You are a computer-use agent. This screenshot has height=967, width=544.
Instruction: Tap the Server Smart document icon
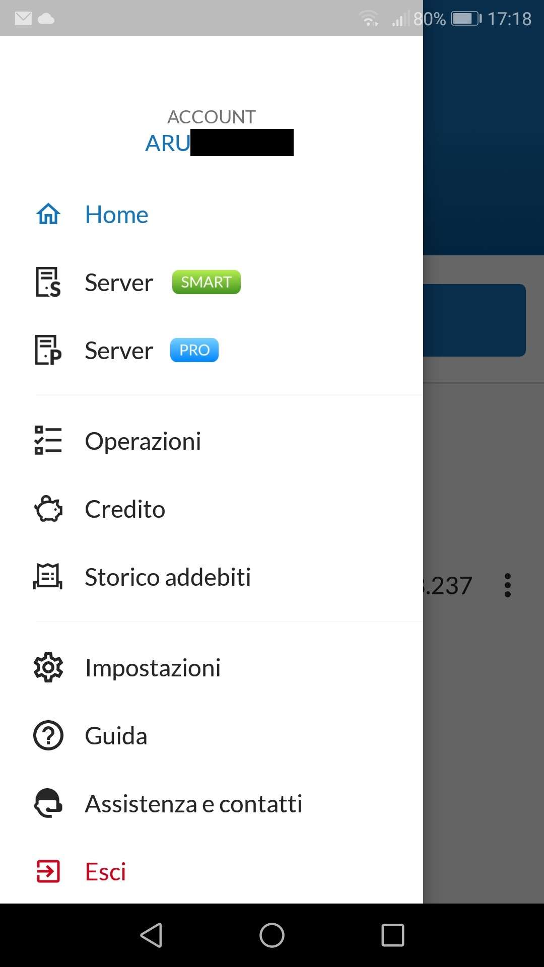point(48,282)
